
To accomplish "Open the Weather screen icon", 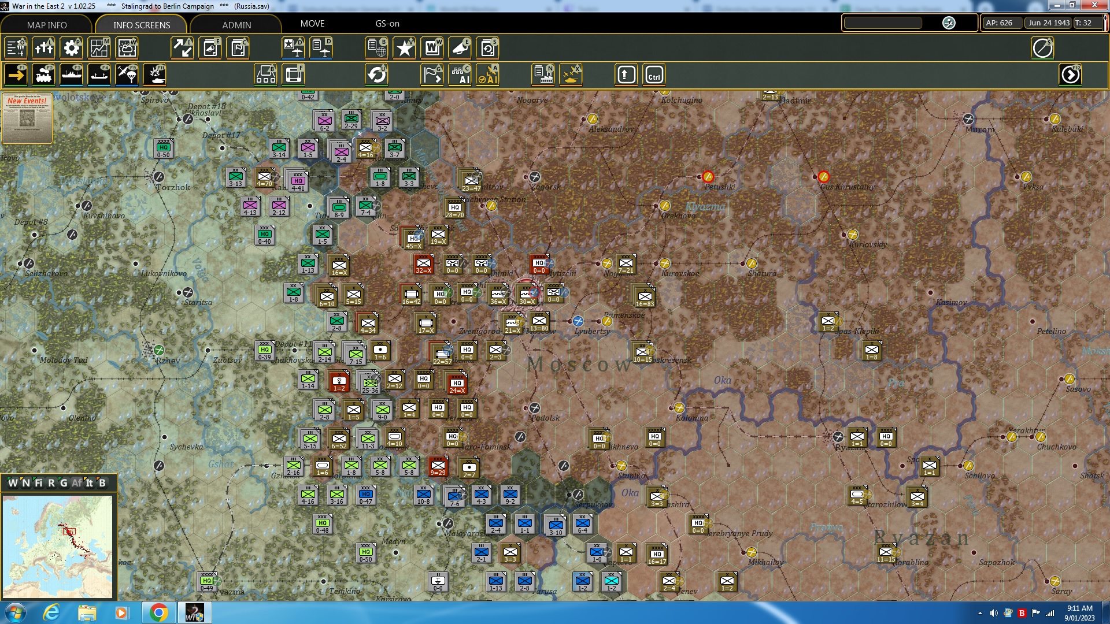I will [x=127, y=48].
